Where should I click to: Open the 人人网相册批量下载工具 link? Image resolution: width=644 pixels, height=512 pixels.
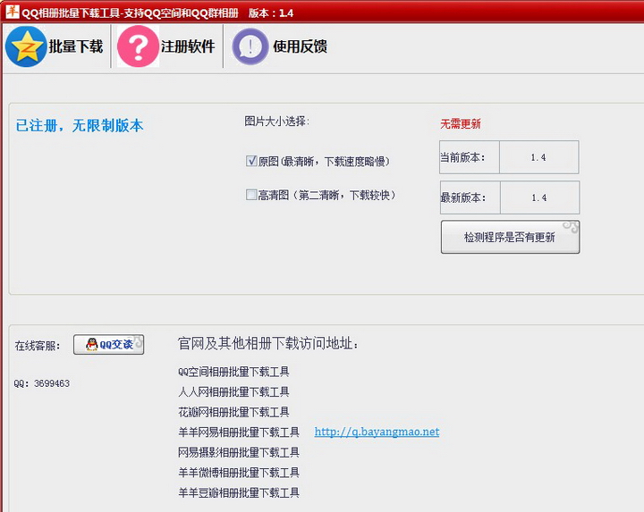(x=233, y=391)
